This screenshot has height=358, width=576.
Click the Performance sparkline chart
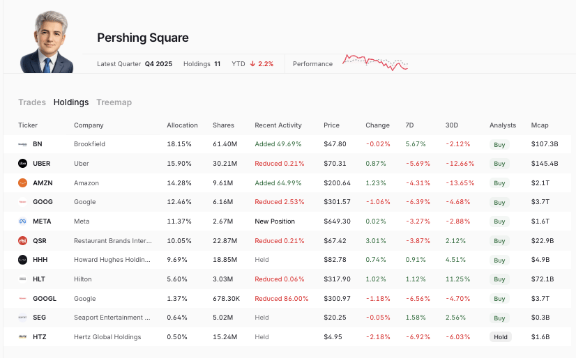375,63
